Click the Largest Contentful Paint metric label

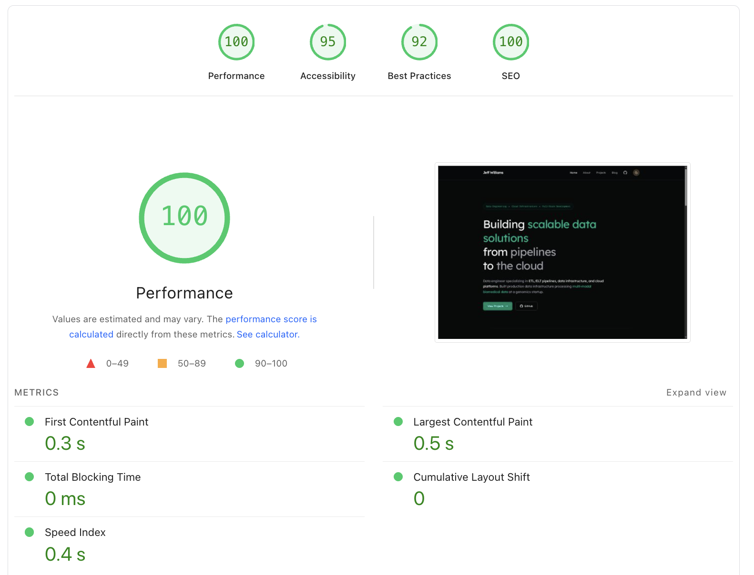[x=473, y=422]
